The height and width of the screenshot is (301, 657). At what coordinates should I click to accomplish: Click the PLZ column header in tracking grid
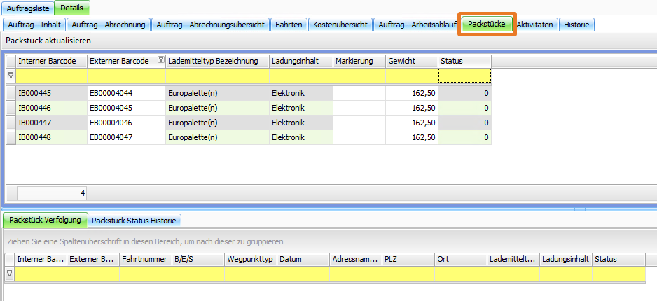point(408,259)
